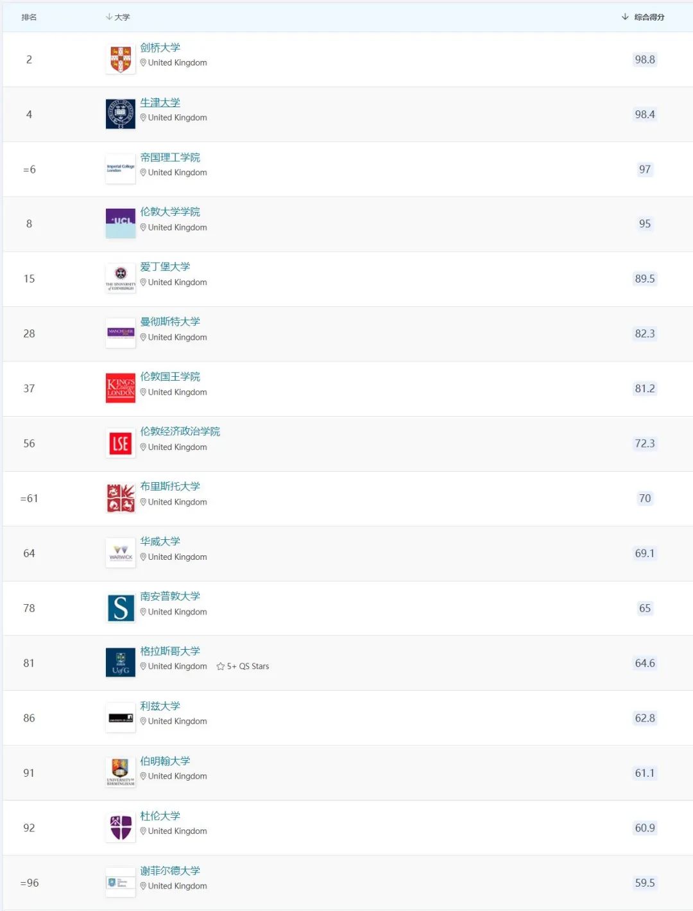Click the red LSE logo
Viewport: 693px width, 911px height.
point(121,444)
